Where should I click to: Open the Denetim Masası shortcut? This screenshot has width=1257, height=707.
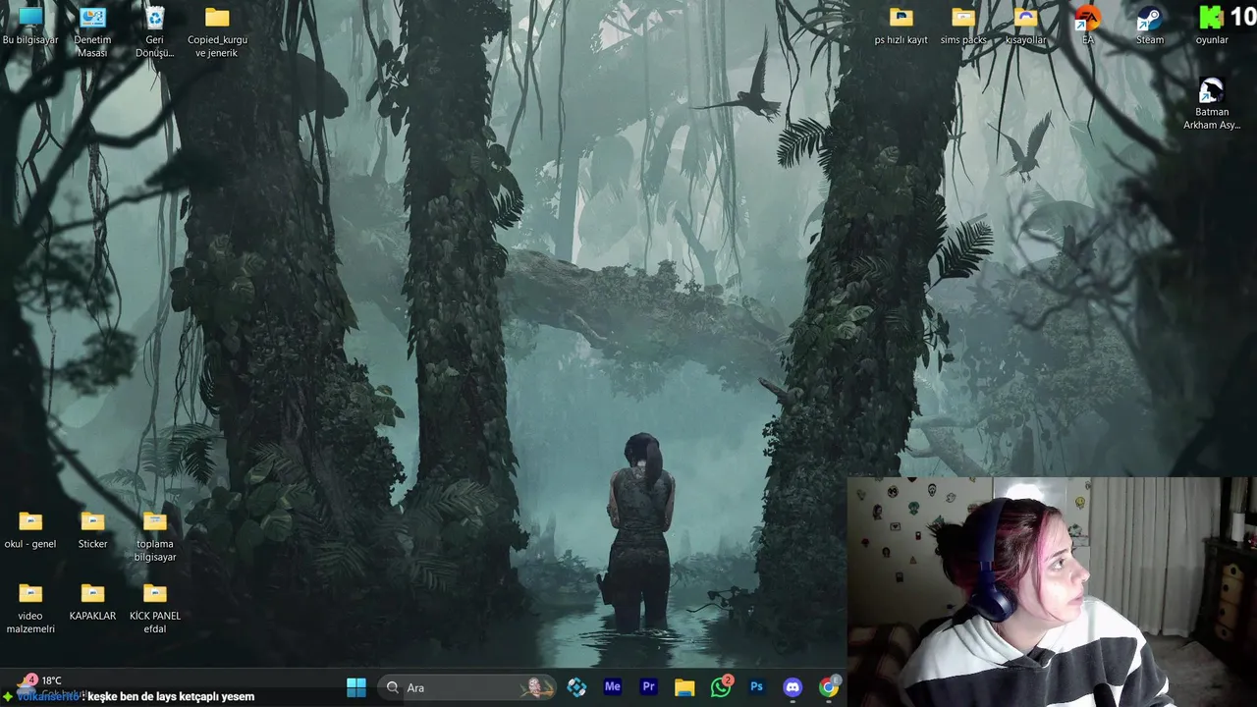pyautogui.click(x=92, y=32)
